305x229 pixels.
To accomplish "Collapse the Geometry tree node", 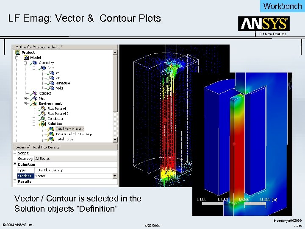I will pos(25,63).
